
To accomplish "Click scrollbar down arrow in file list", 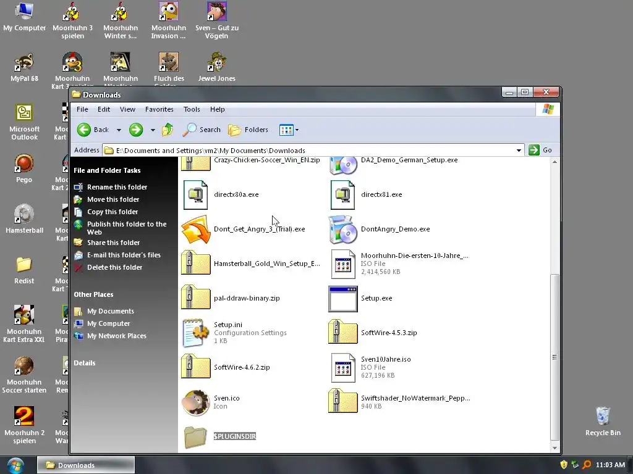I will [x=555, y=448].
